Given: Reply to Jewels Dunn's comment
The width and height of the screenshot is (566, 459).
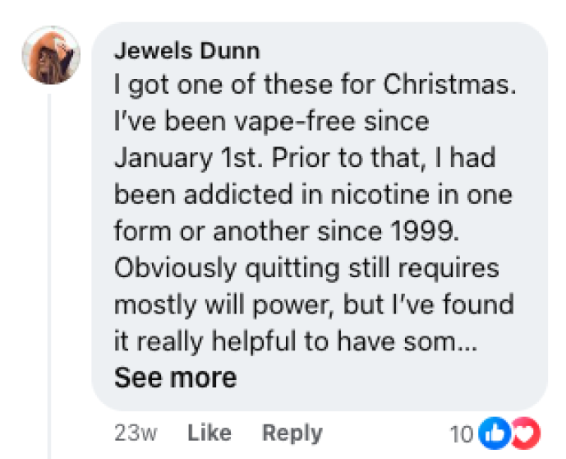Looking at the screenshot, I should tap(292, 433).
